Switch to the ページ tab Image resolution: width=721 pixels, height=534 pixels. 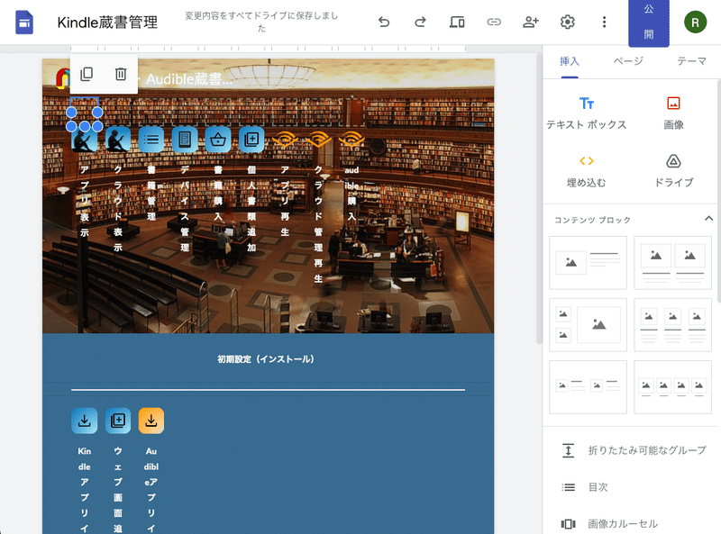tap(628, 61)
